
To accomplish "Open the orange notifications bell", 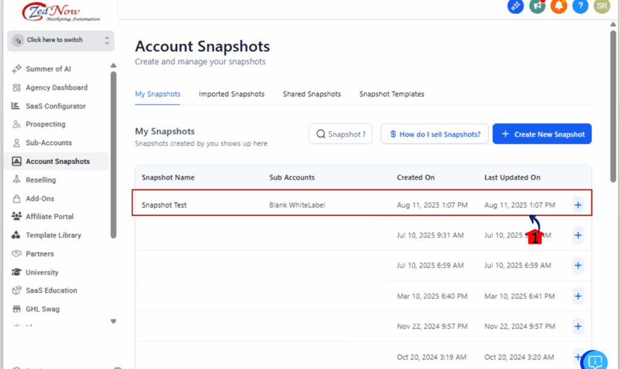I will pos(559,5).
